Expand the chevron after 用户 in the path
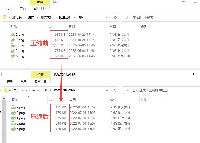 pyautogui.click(x=22, y=90)
